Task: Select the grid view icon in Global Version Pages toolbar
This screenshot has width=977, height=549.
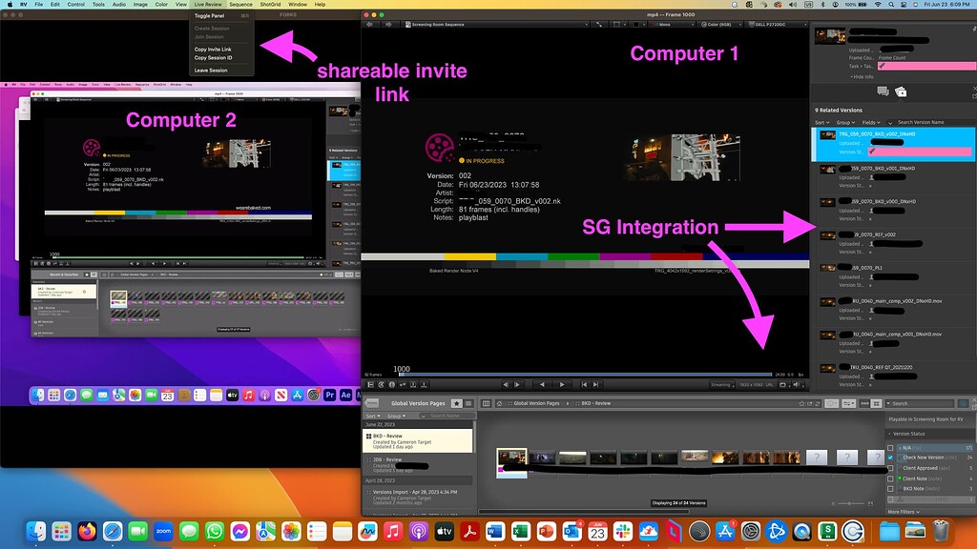Action: 486,403
